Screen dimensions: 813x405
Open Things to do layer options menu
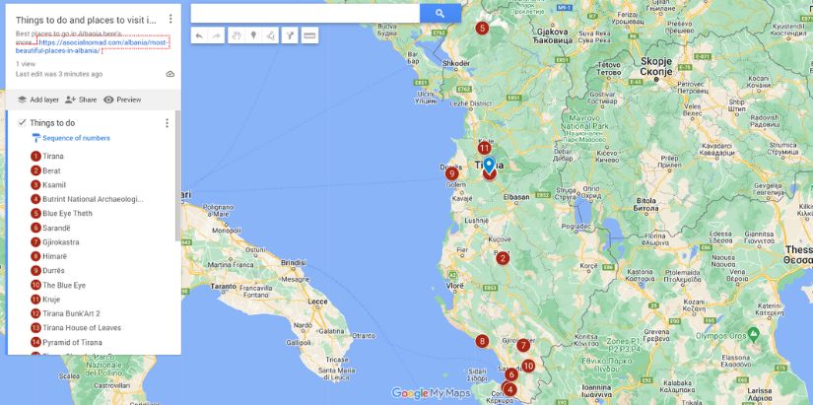click(167, 123)
